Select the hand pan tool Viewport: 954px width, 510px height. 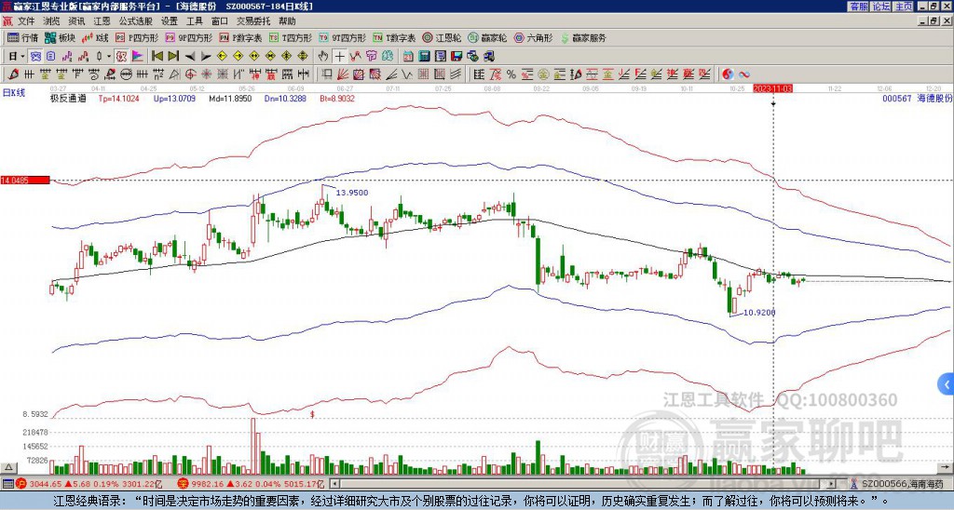click(x=323, y=57)
